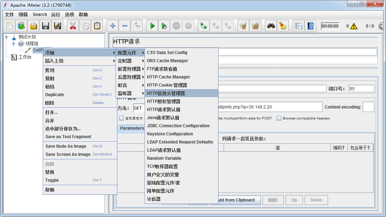386x217 pixels.
Task: Expand the 监听器 submenu
Action: [130, 93]
